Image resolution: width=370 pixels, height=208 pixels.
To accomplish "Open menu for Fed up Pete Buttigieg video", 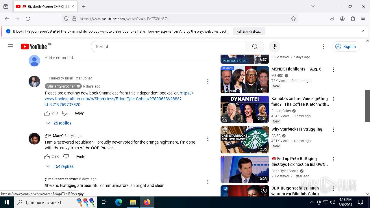I will [333, 159].
